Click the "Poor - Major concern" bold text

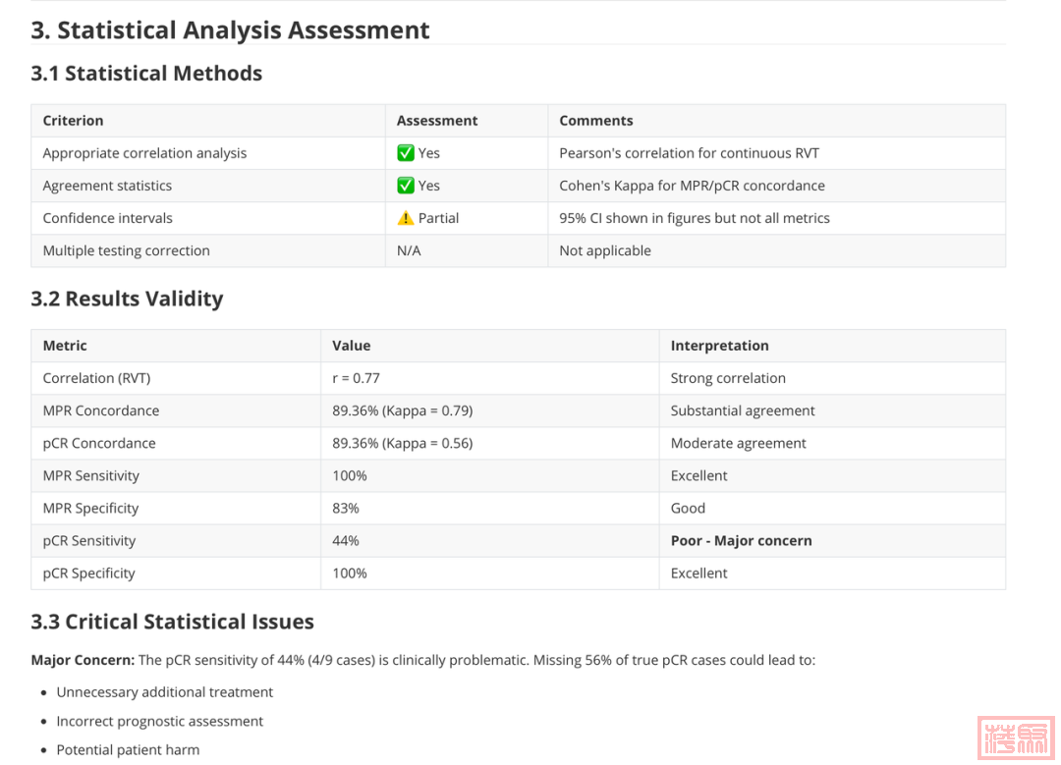point(741,541)
